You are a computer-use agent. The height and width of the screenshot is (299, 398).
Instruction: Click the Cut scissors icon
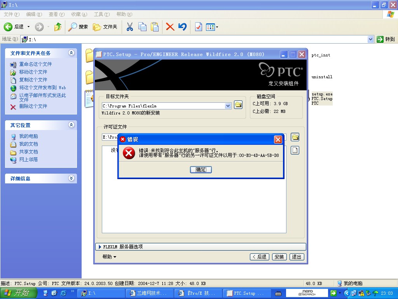click(x=130, y=27)
